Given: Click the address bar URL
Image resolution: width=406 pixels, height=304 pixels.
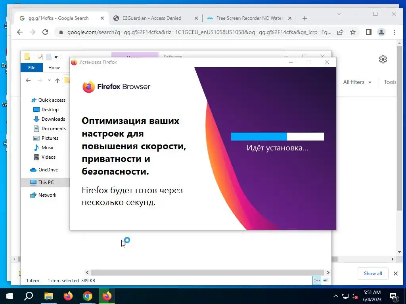Looking at the screenshot, I should tap(199, 32).
